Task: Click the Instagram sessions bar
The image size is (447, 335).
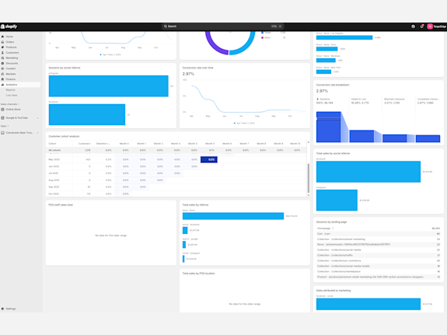Action: point(109,86)
